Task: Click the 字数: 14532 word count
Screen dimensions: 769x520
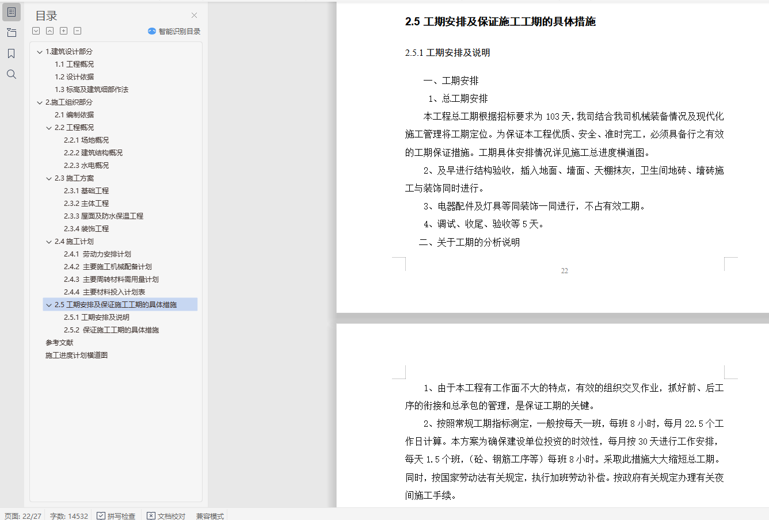Action: (x=69, y=516)
